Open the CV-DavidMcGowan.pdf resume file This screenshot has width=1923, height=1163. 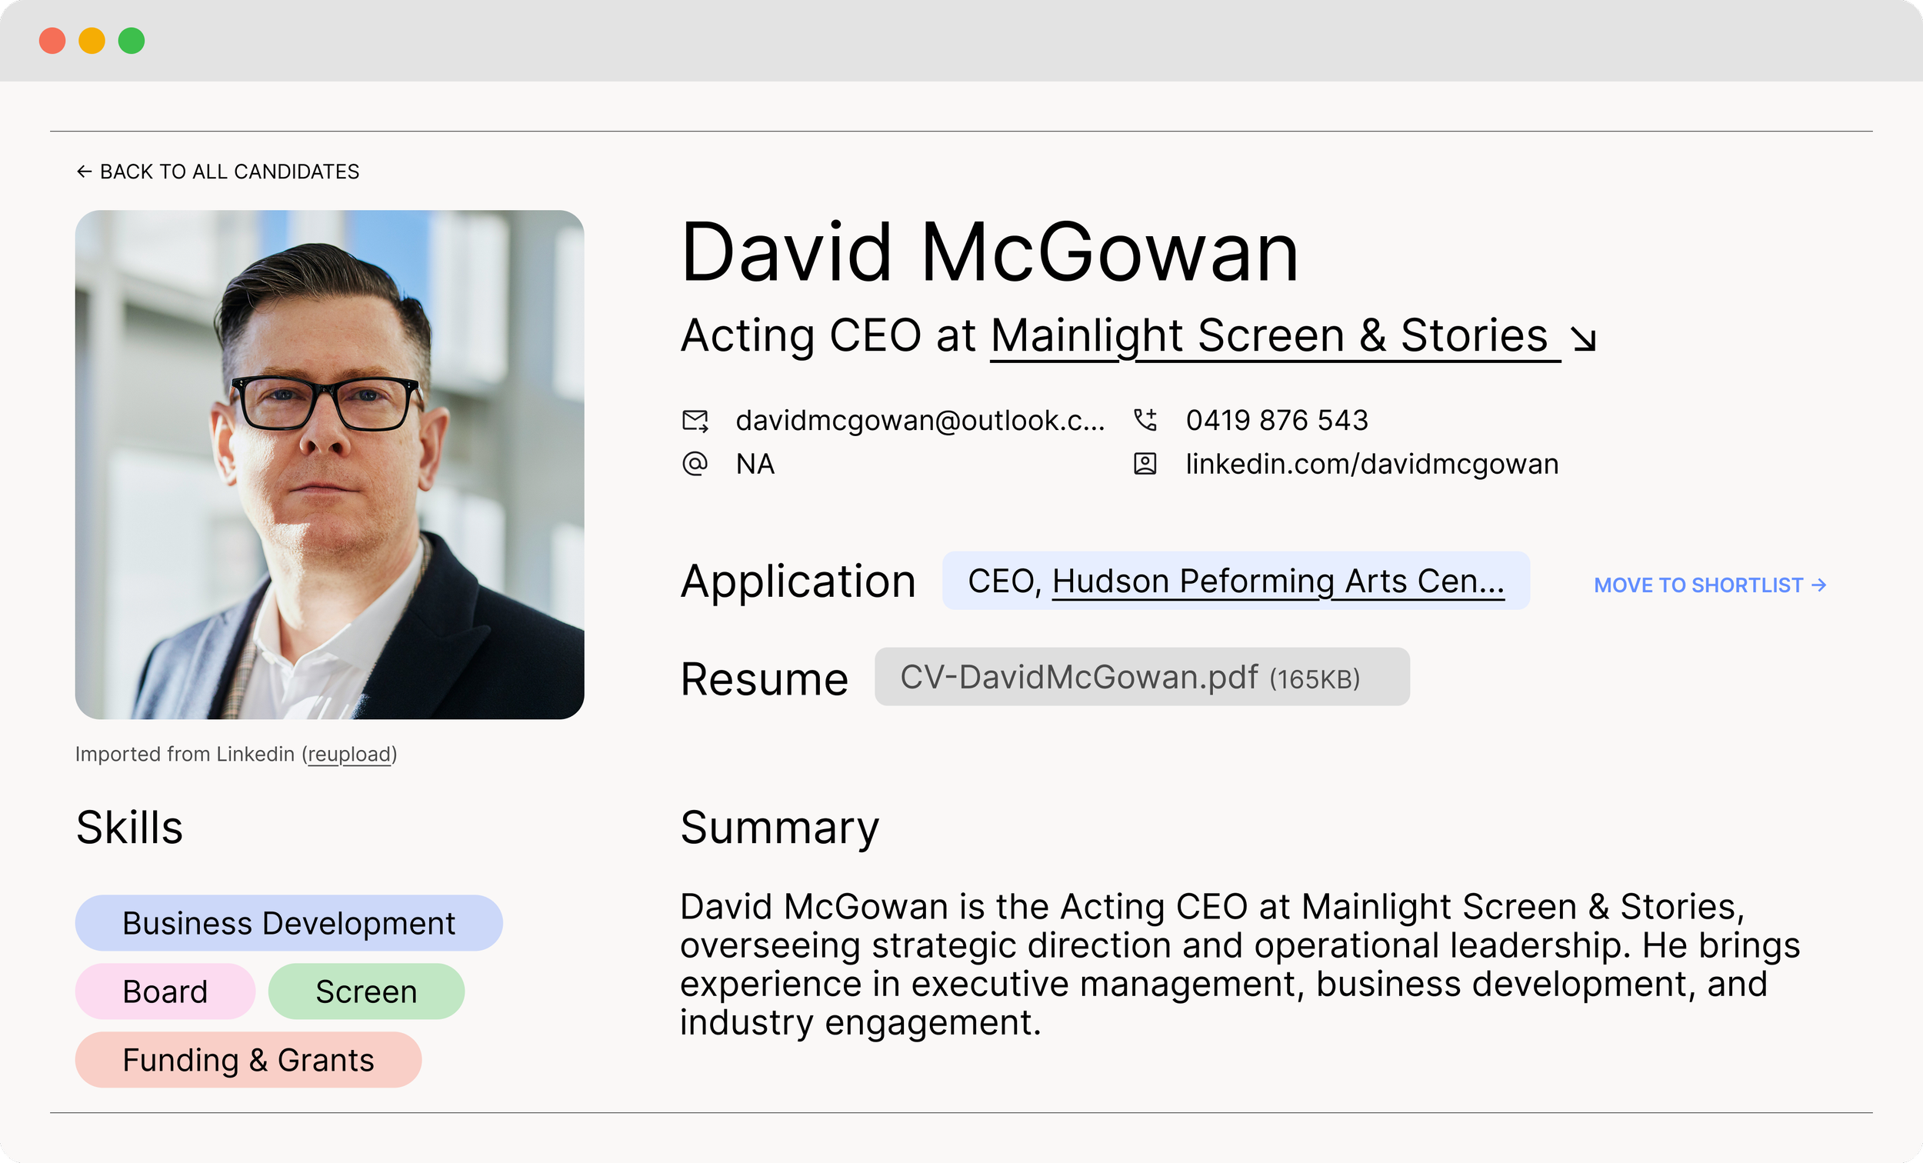[x=1141, y=677]
